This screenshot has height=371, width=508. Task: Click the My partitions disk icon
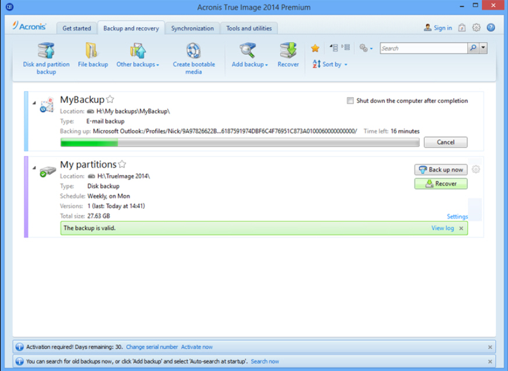coord(47,172)
